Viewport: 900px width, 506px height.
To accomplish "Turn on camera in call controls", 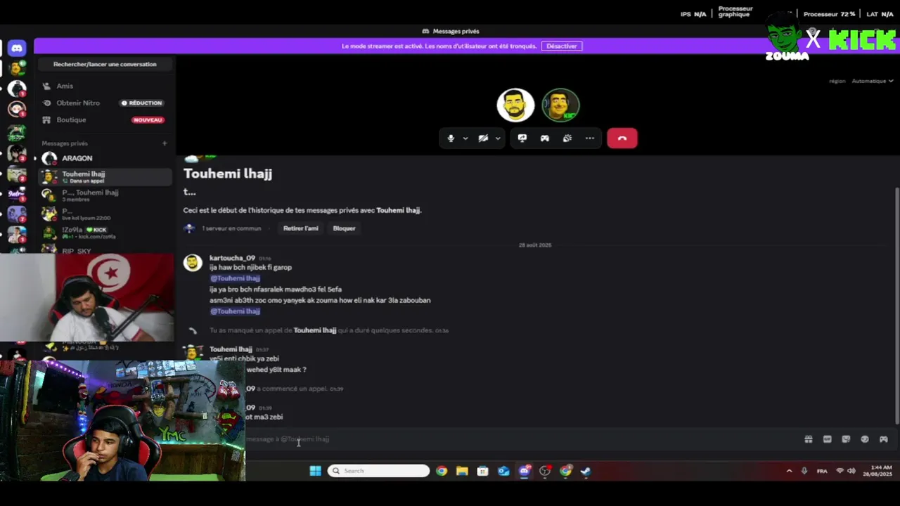I will (483, 138).
